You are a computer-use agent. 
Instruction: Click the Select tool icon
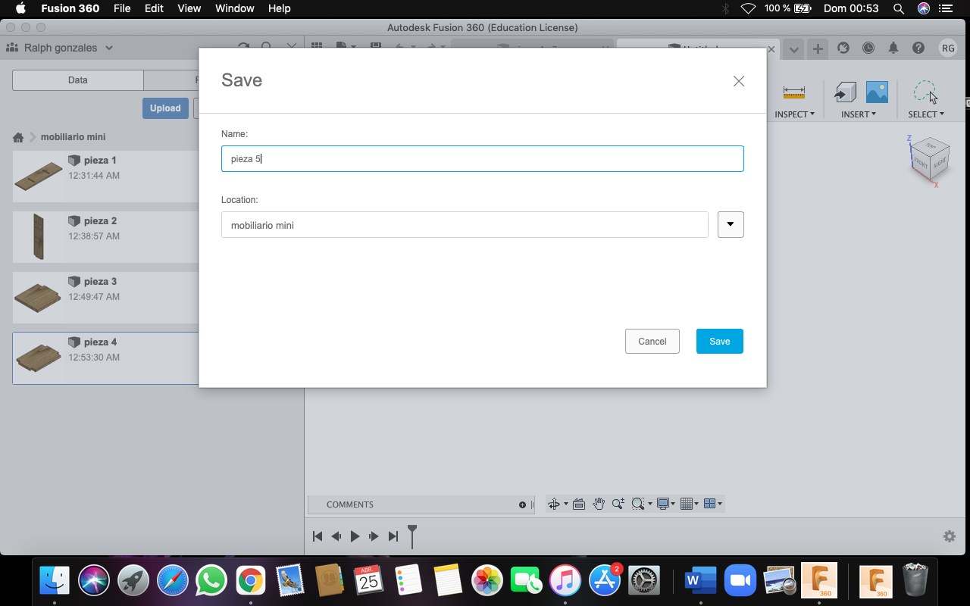click(x=925, y=92)
